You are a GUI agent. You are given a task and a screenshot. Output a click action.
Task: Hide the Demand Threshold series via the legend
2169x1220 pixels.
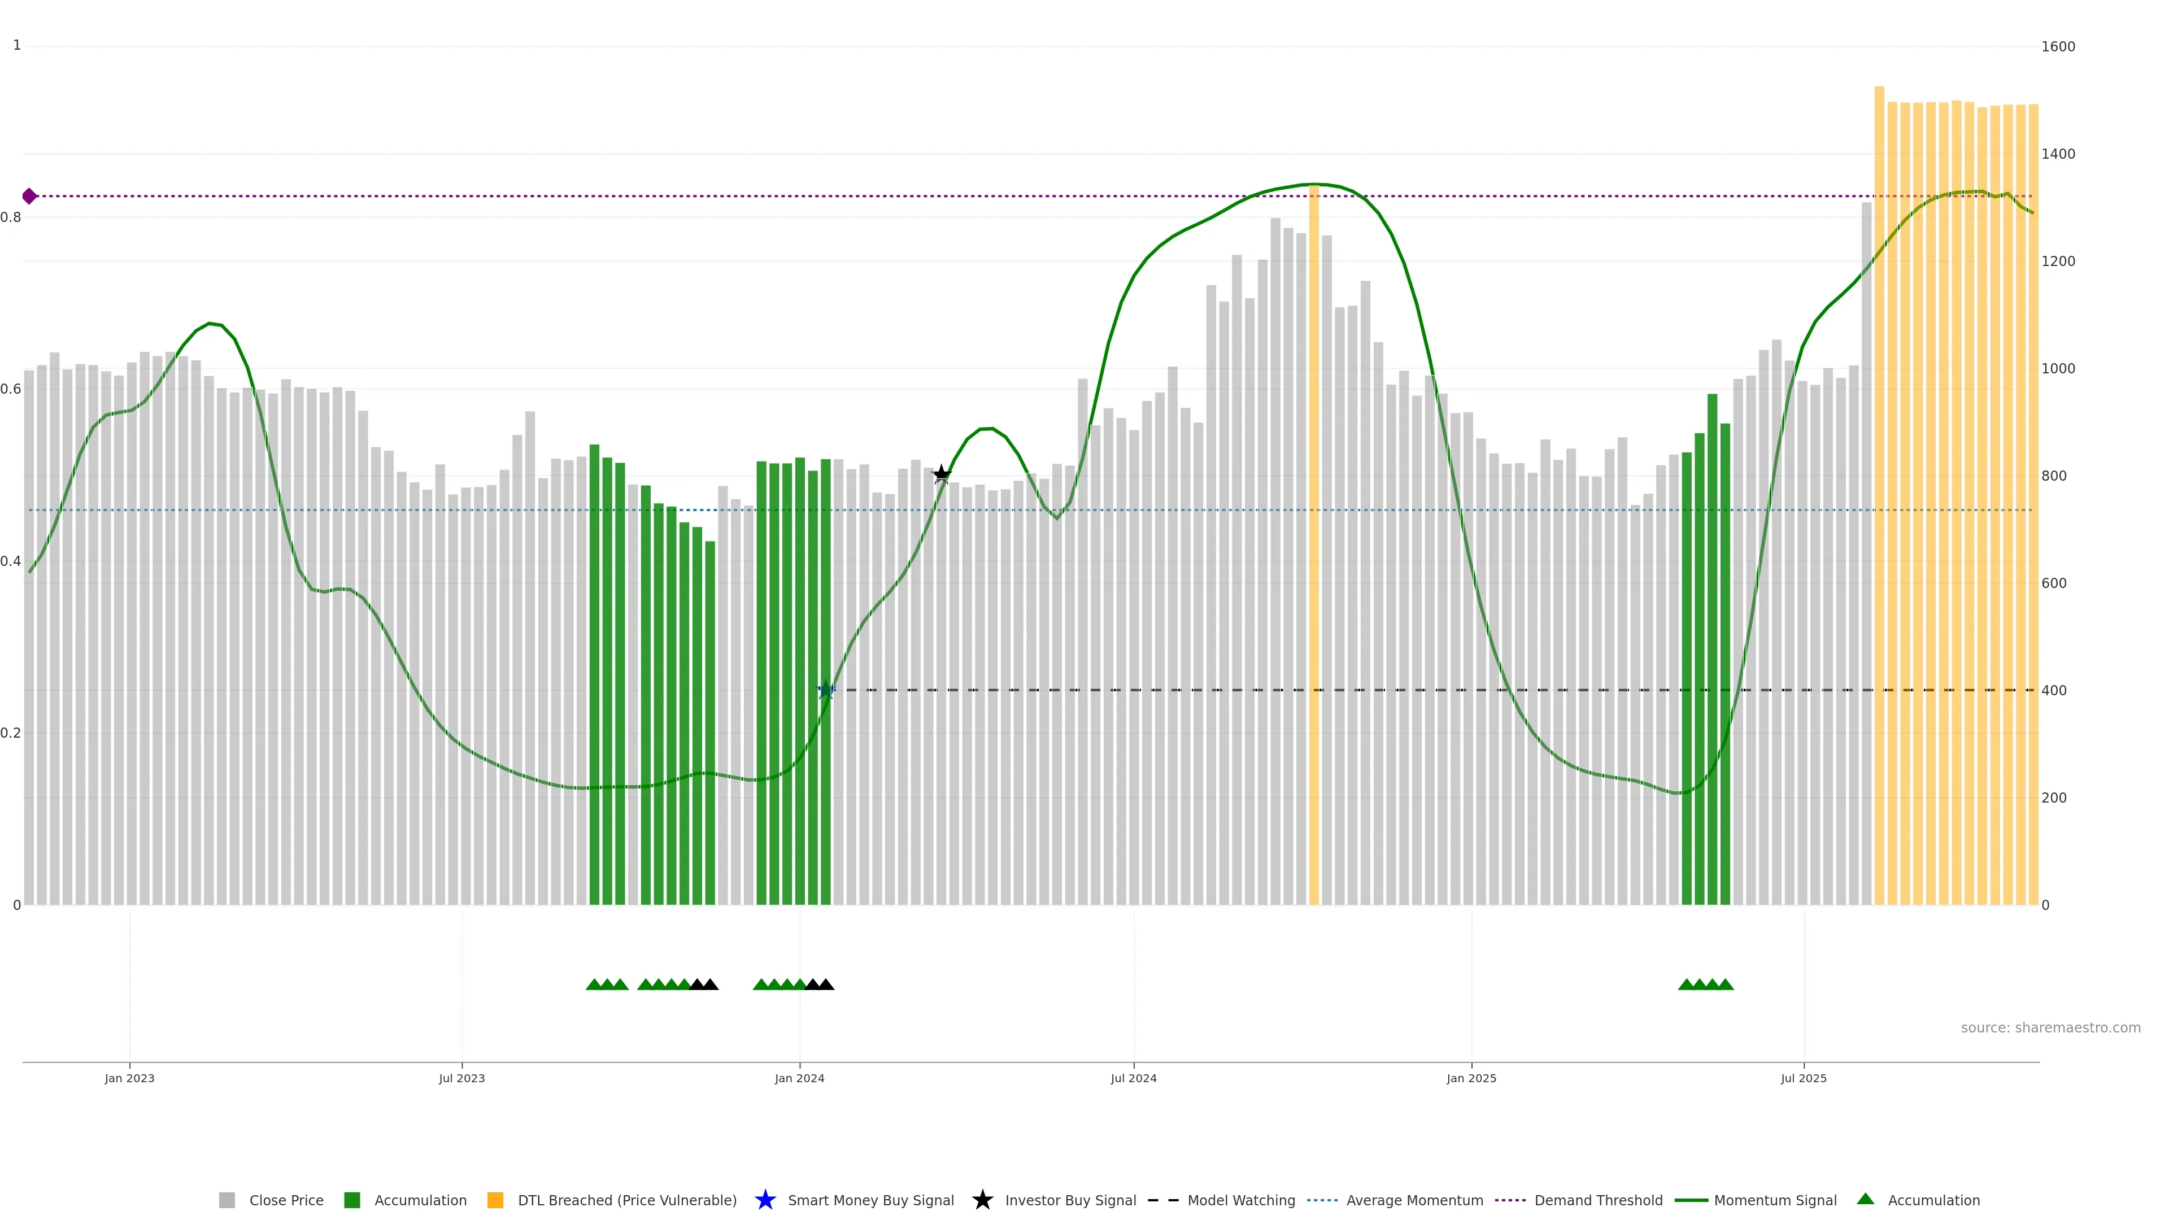coord(1597,1200)
